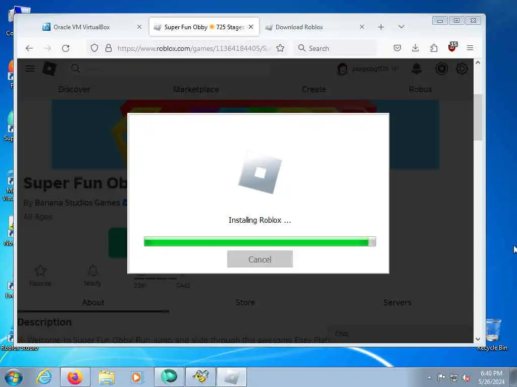Open the extensions puzzle icon
The width and height of the screenshot is (517, 387).
pyautogui.click(x=434, y=48)
